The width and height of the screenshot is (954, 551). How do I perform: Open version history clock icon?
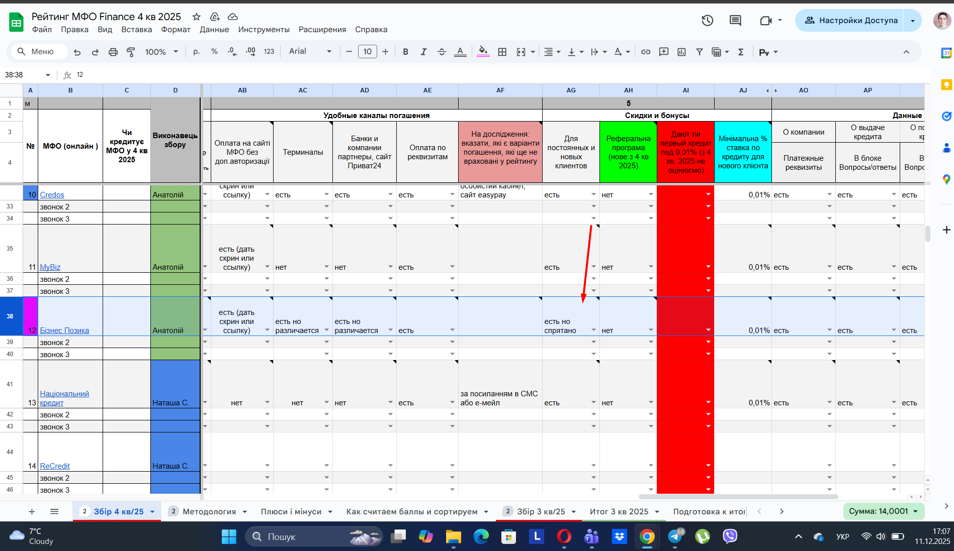click(x=708, y=21)
